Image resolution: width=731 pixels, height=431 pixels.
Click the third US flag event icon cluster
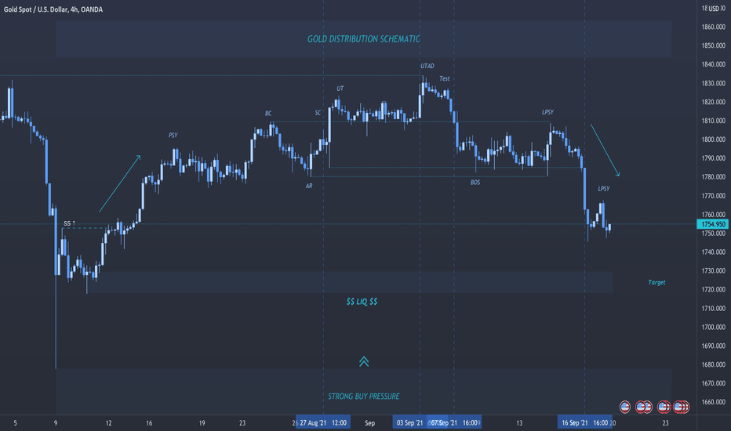point(664,407)
